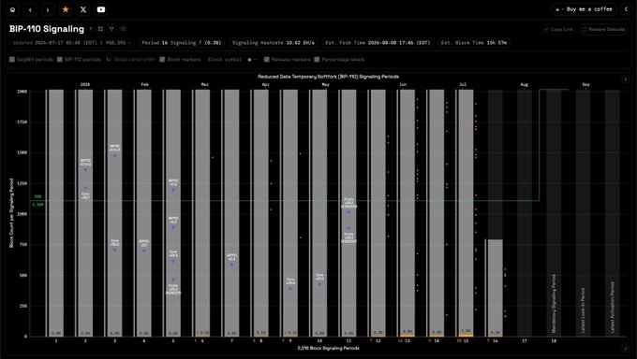Click the upper release marker dot in period 3
Screen dimensions: 637x359
point(114,155)
